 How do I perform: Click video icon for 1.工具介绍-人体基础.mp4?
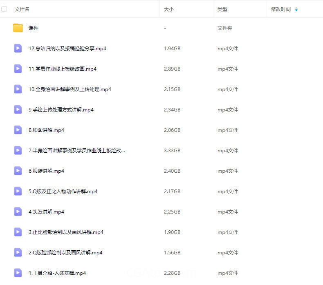tap(18, 273)
